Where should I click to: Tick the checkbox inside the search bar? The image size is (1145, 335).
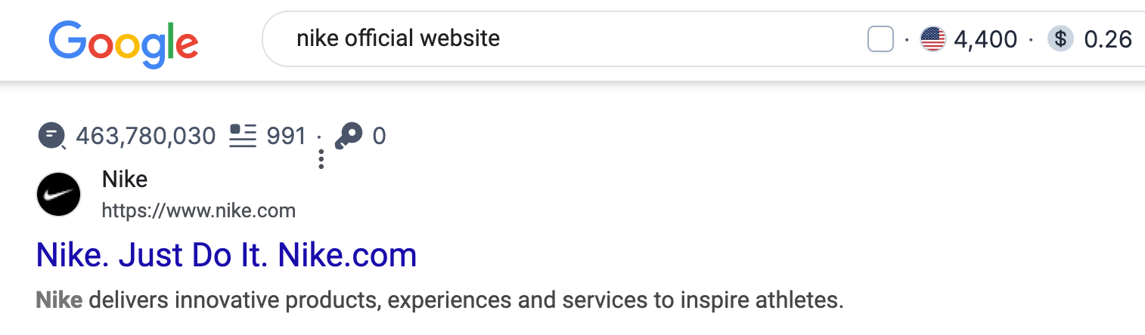880,39
